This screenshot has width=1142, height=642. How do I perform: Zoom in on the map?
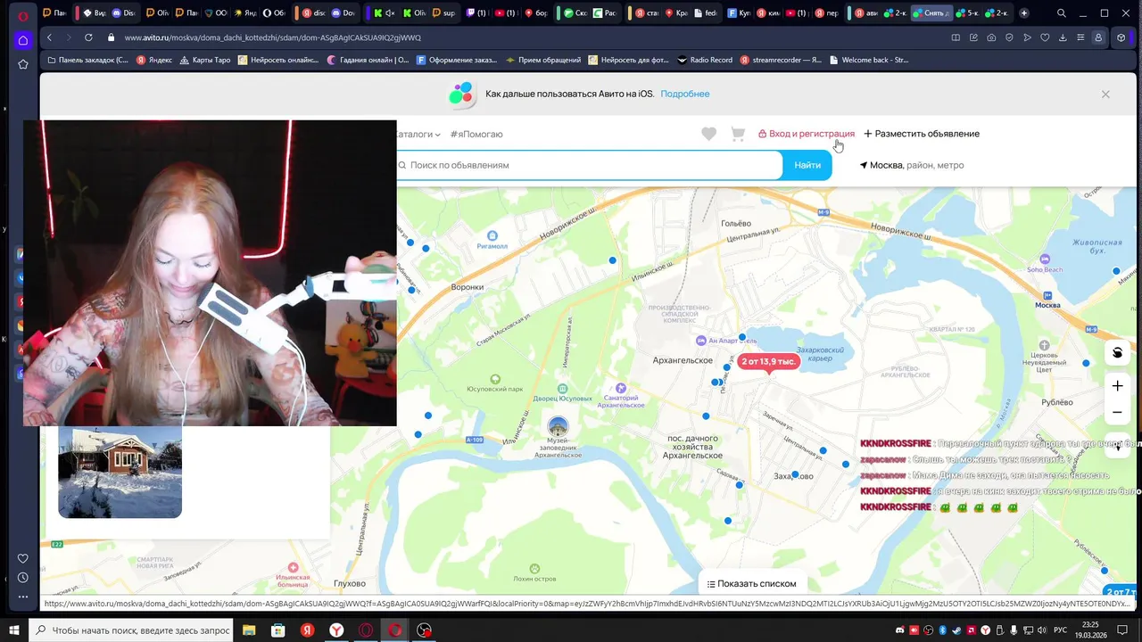pos(1117,386)
